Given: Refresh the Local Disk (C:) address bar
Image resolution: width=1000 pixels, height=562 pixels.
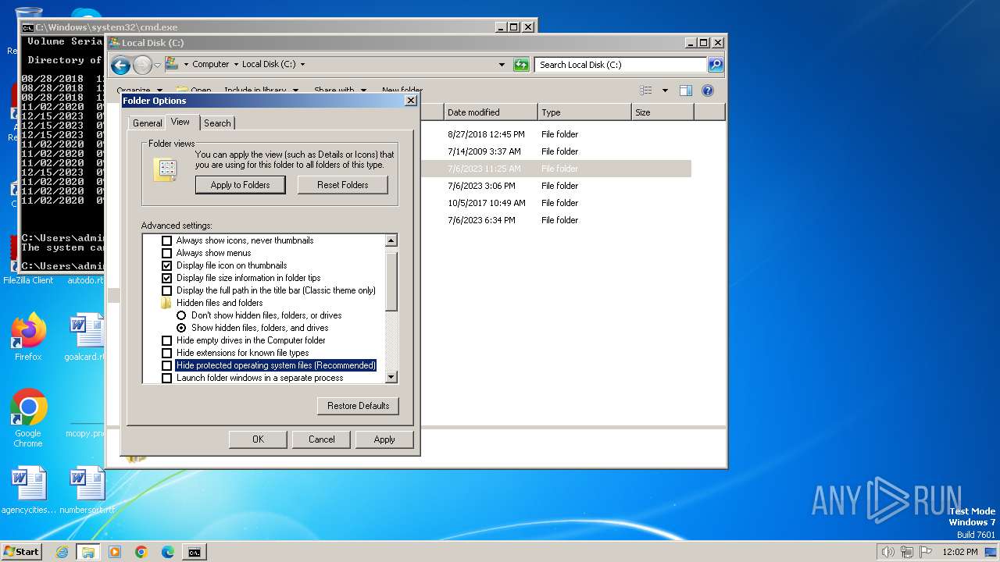Looking at the screenshot, I should pos(521,65).
